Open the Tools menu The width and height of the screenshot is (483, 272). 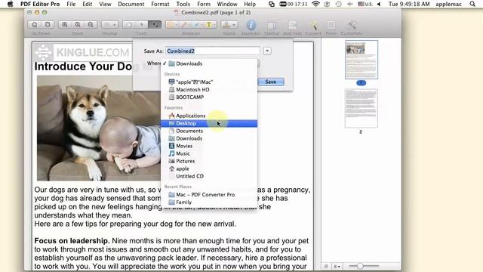click(183, 4)
